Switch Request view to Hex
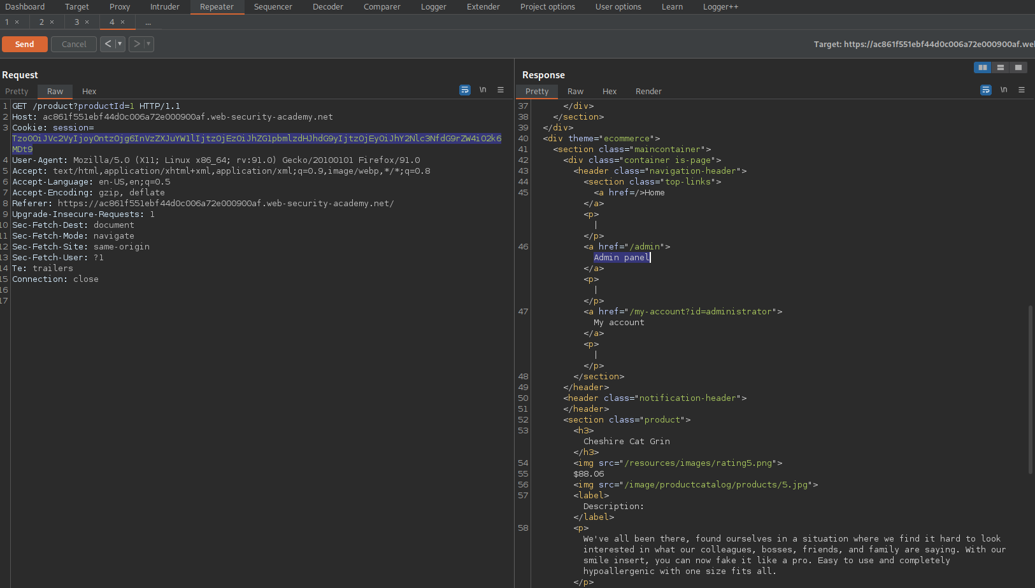 (89, 92)
